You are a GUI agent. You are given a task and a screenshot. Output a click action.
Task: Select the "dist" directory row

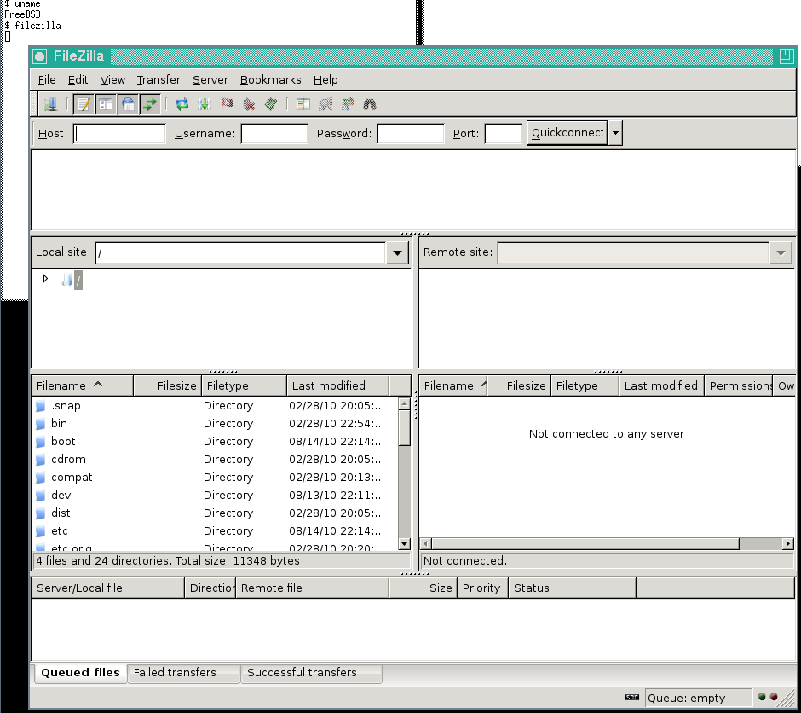(x=215, y=513)
